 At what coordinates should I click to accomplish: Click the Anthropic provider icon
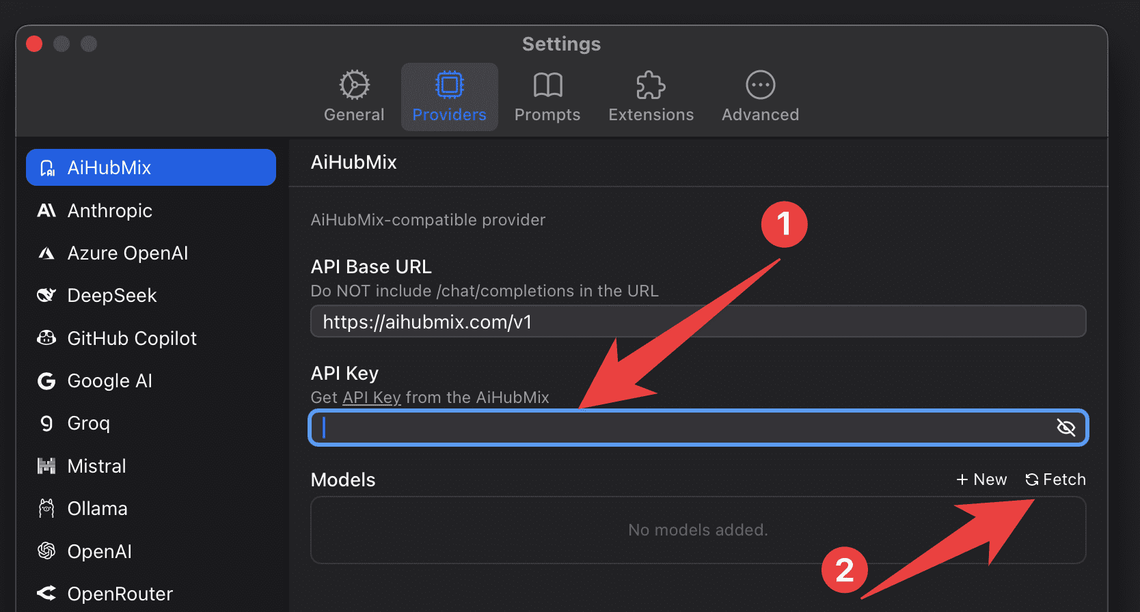tap(46, 210)
